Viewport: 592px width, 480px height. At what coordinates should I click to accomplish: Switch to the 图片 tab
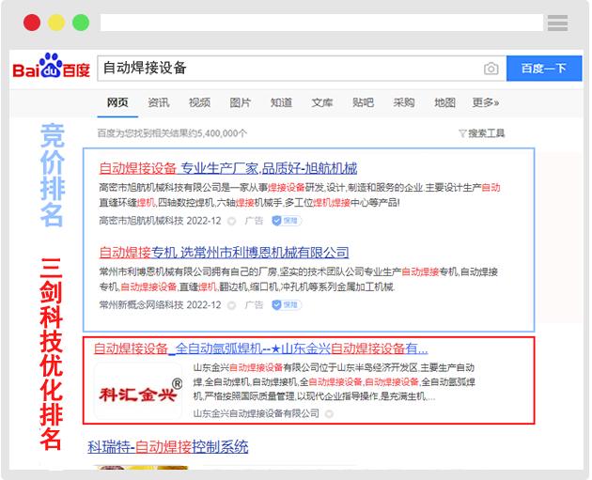point(241,102)
